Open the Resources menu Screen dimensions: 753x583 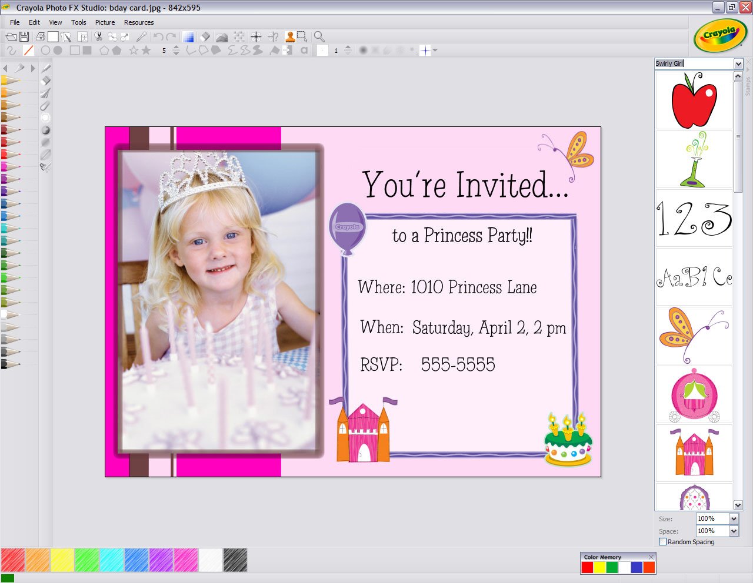coord(139,22)
